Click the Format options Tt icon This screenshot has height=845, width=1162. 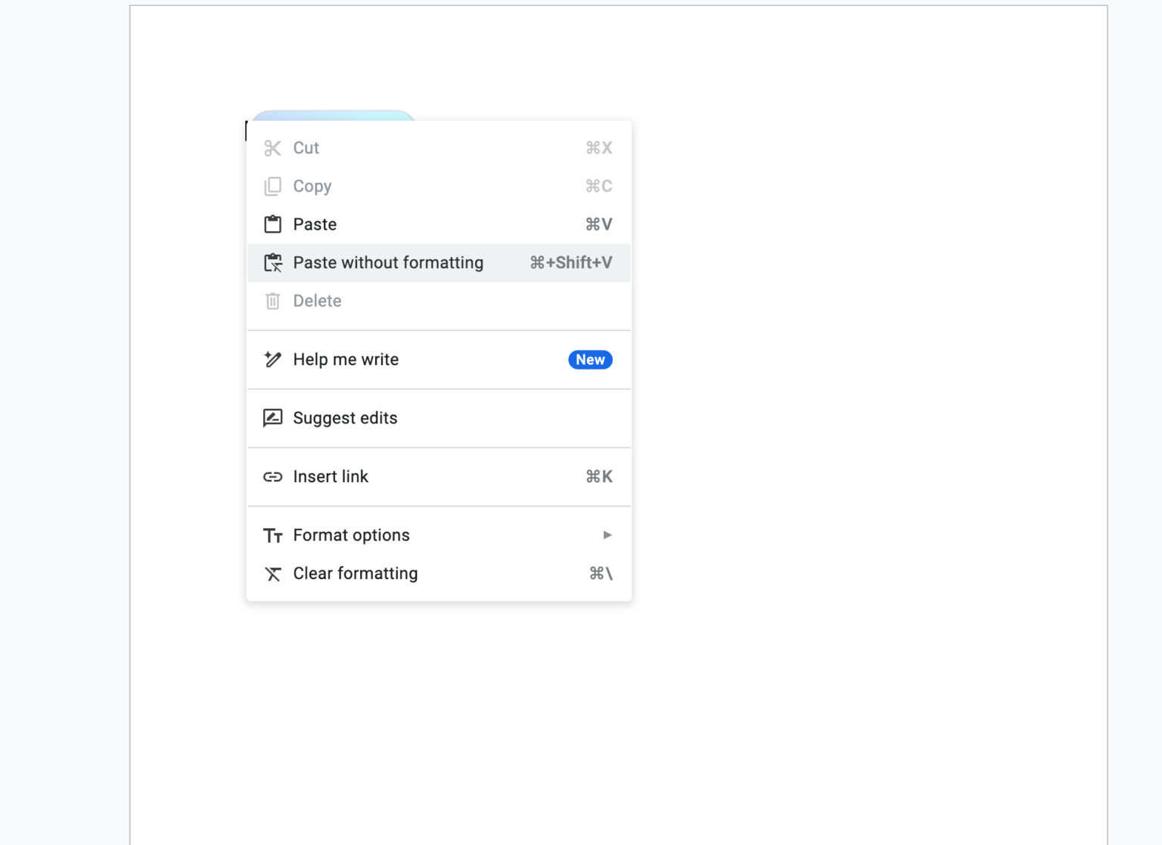(272, 535)
